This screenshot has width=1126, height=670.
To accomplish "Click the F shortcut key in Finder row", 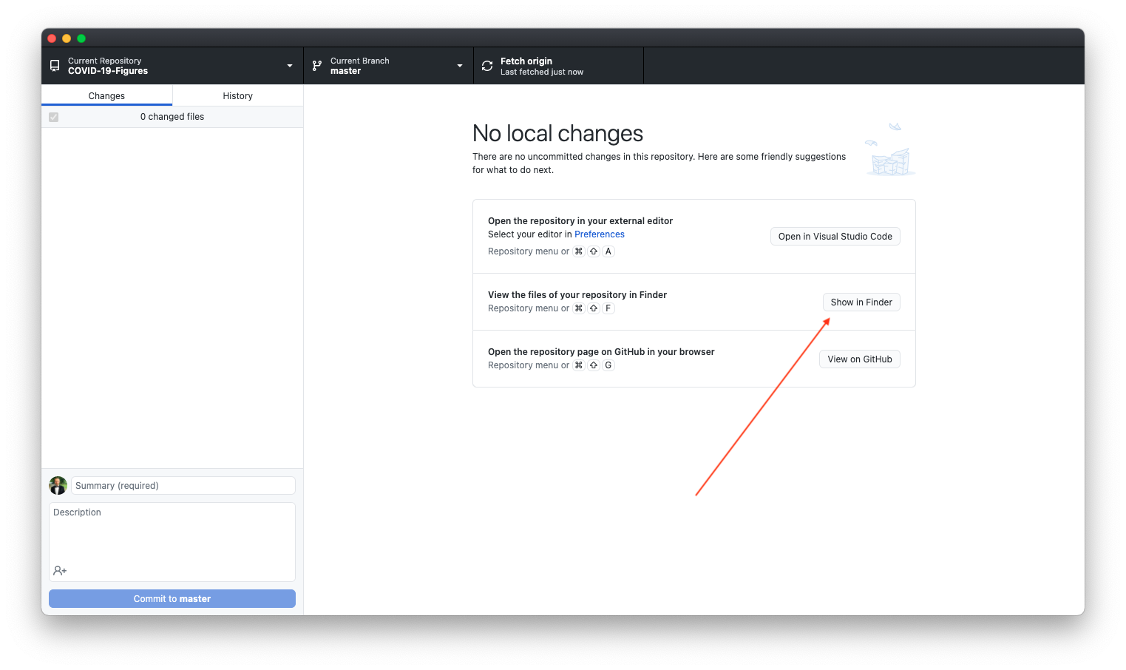I will (608, 308).
